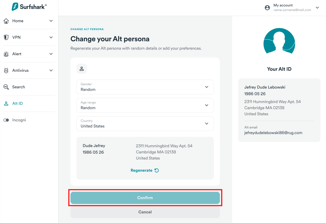The height and width of the screenshot is (223, 326).
Task: Expand the My account dropdown arrow
Action: click(317, 8)
